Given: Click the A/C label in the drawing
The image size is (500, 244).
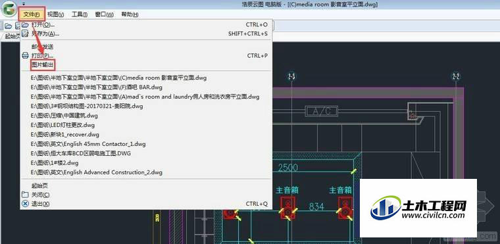Looking at the screenshot, I should 322,111.
